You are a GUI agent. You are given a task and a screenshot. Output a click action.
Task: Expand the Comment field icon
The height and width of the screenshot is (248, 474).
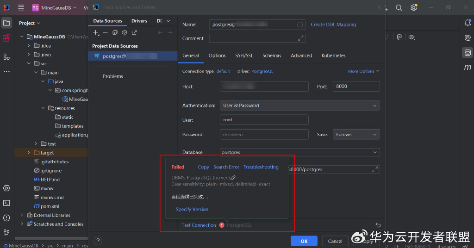[x=300, y=38]
